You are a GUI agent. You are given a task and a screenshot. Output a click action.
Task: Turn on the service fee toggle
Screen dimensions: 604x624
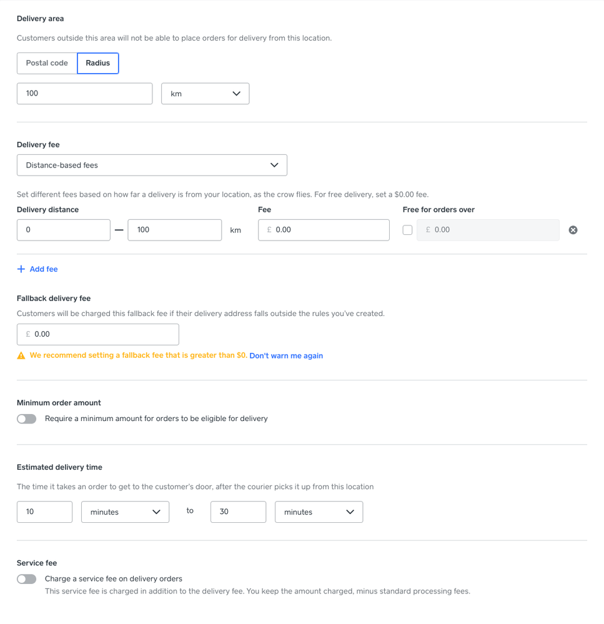click(27, 579)
